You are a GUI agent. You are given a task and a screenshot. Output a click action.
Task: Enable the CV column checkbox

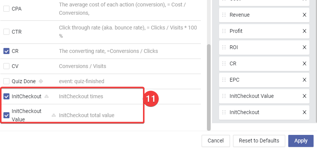pyautogui.click(x=6, y=66)
